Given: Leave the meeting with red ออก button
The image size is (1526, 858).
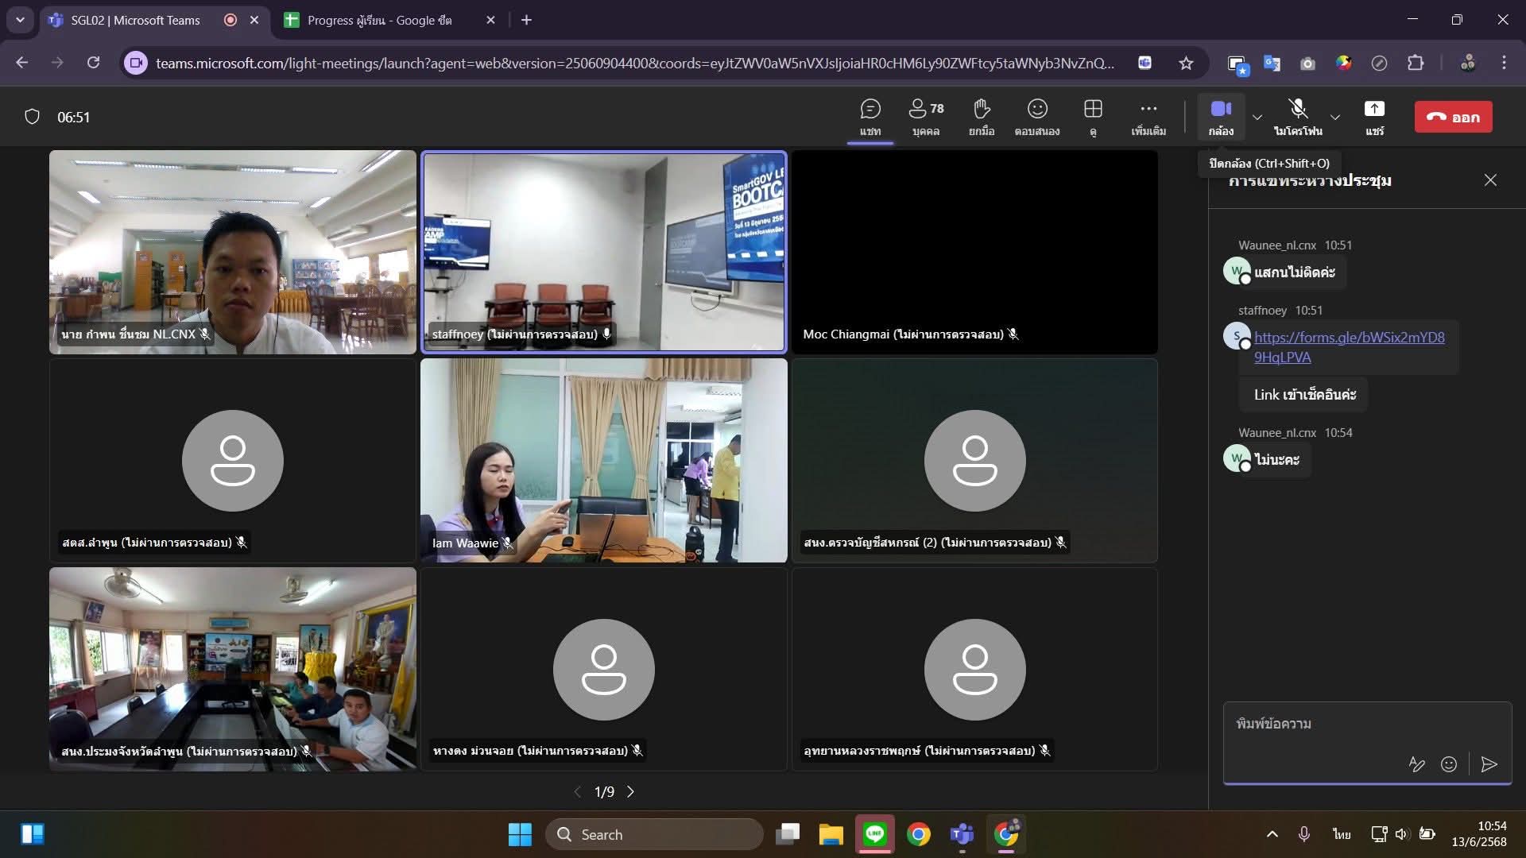Looking at the screenshot, I should point(1453,117).
